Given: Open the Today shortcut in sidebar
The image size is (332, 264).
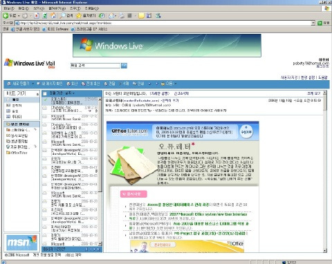Looking at the screenshot, I should point(15,117).
